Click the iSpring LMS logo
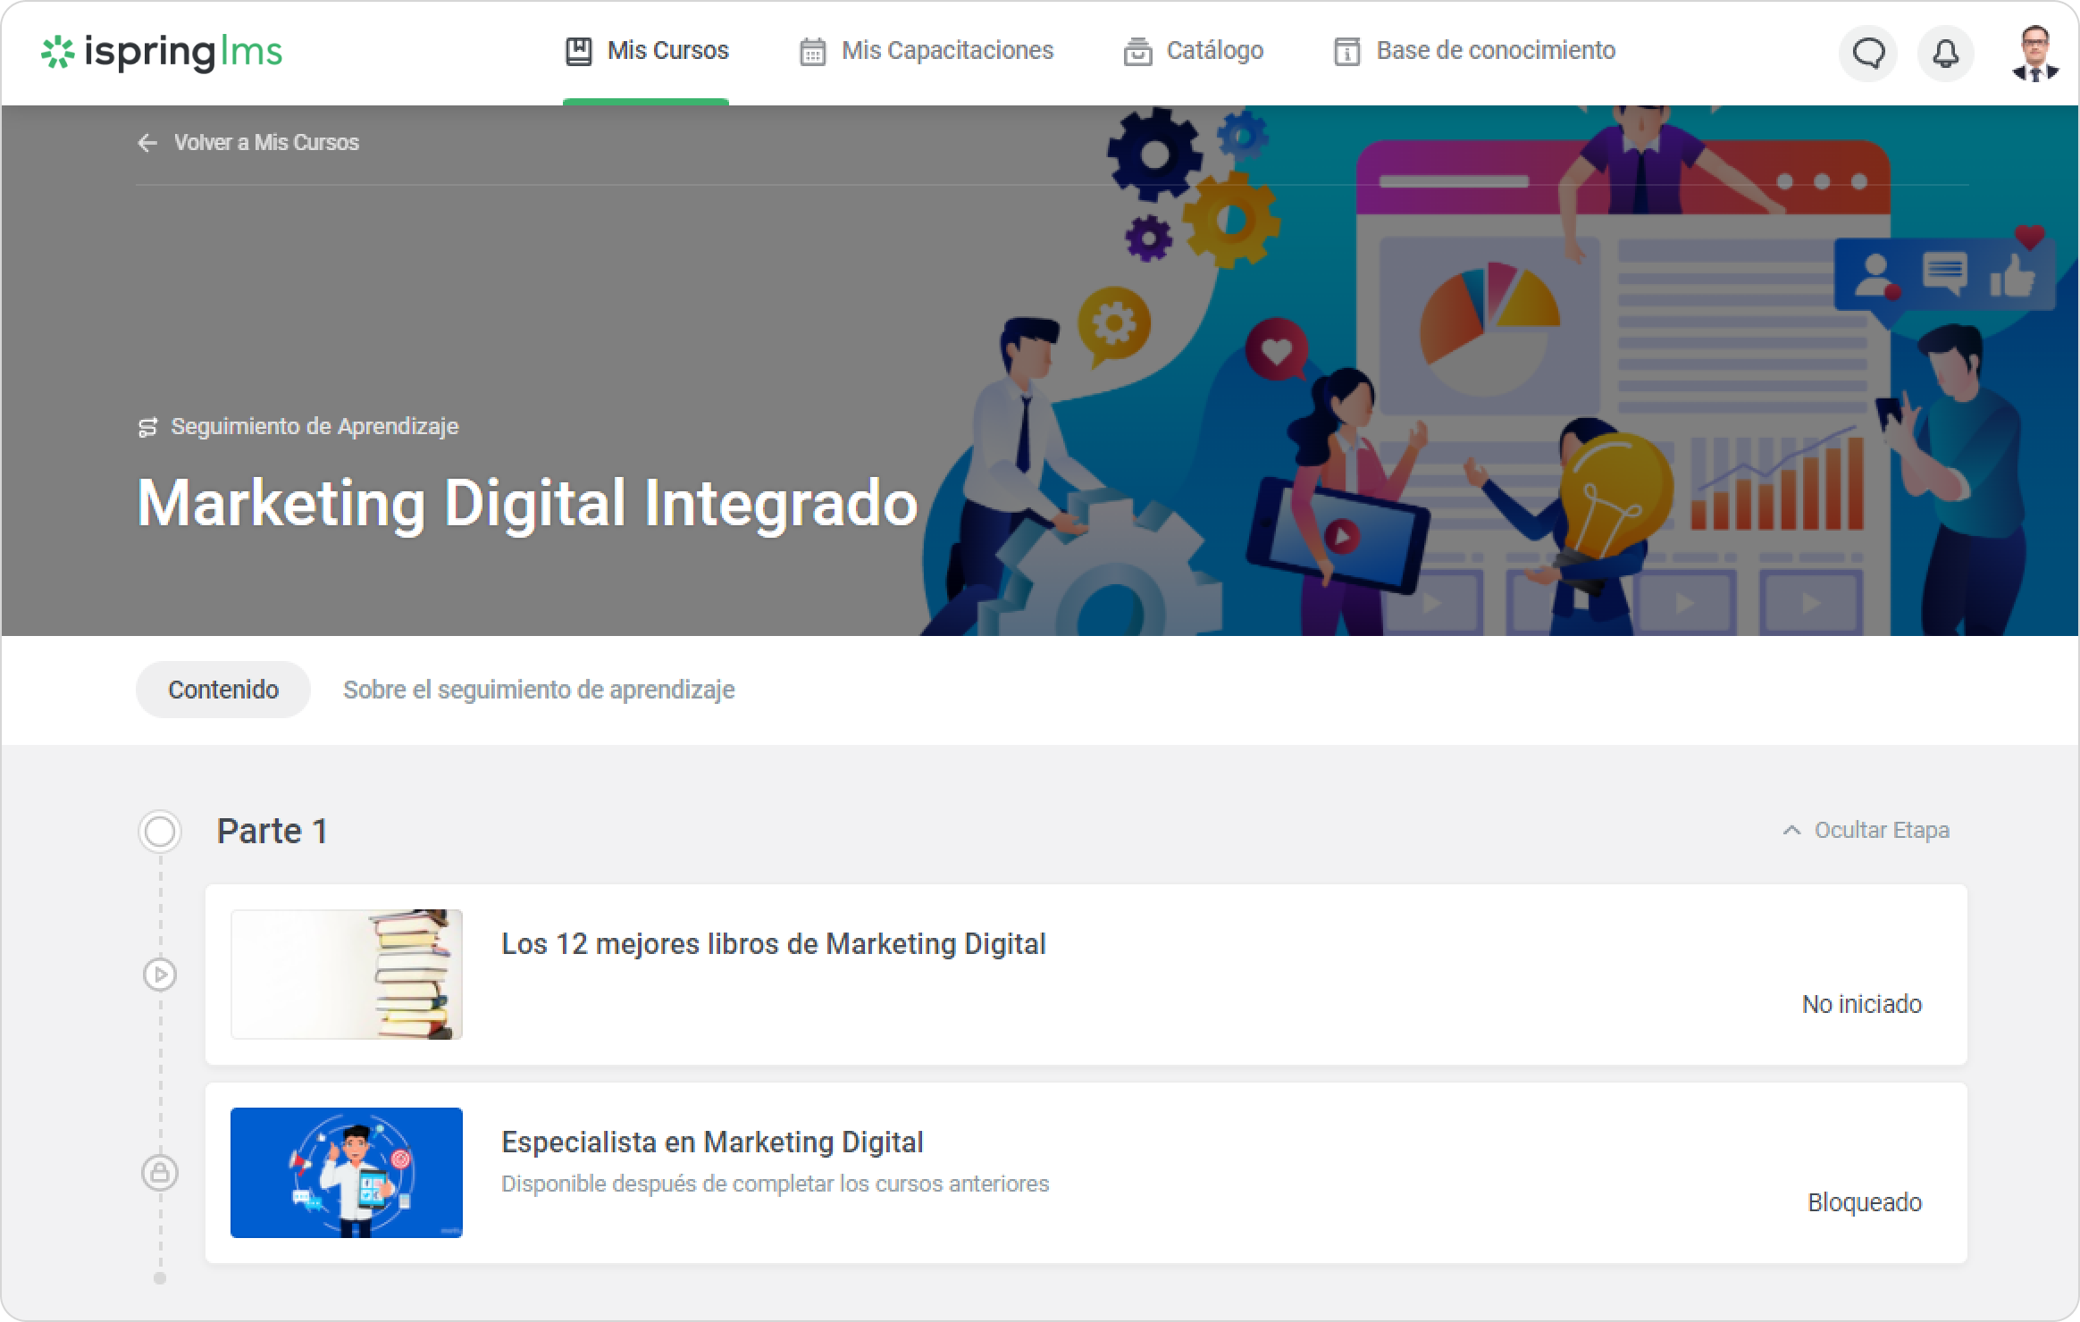2080x1322 pixels. click(162, 52)
